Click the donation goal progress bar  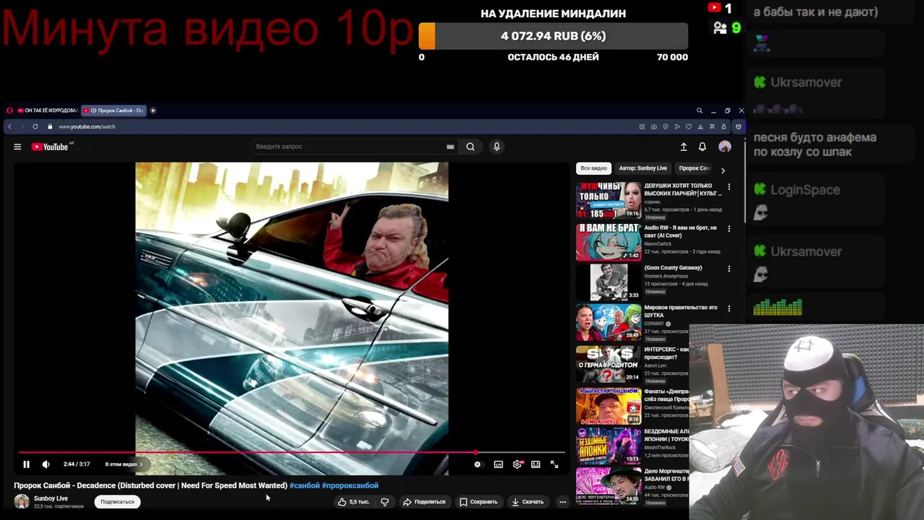coord(553,36)
